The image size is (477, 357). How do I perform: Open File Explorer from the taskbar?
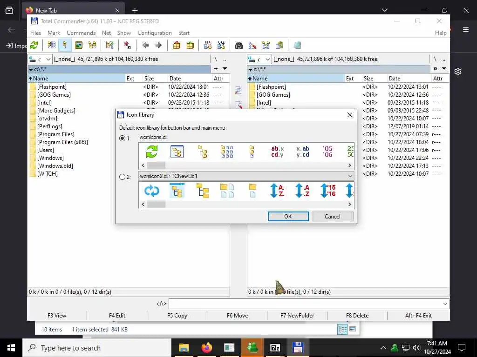pyautogui.click(x=184, y=348)
